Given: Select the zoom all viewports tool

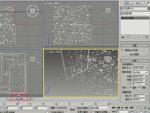Looking at the screenshot, I should point(141,108).
